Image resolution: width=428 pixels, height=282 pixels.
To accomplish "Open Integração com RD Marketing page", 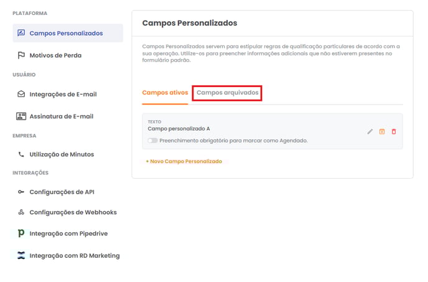I will pyautogui.click(x=75, y=255).
